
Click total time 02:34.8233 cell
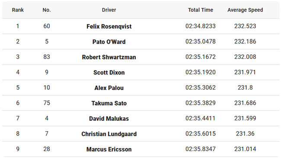pyautogui.click(x=201, y=26)
